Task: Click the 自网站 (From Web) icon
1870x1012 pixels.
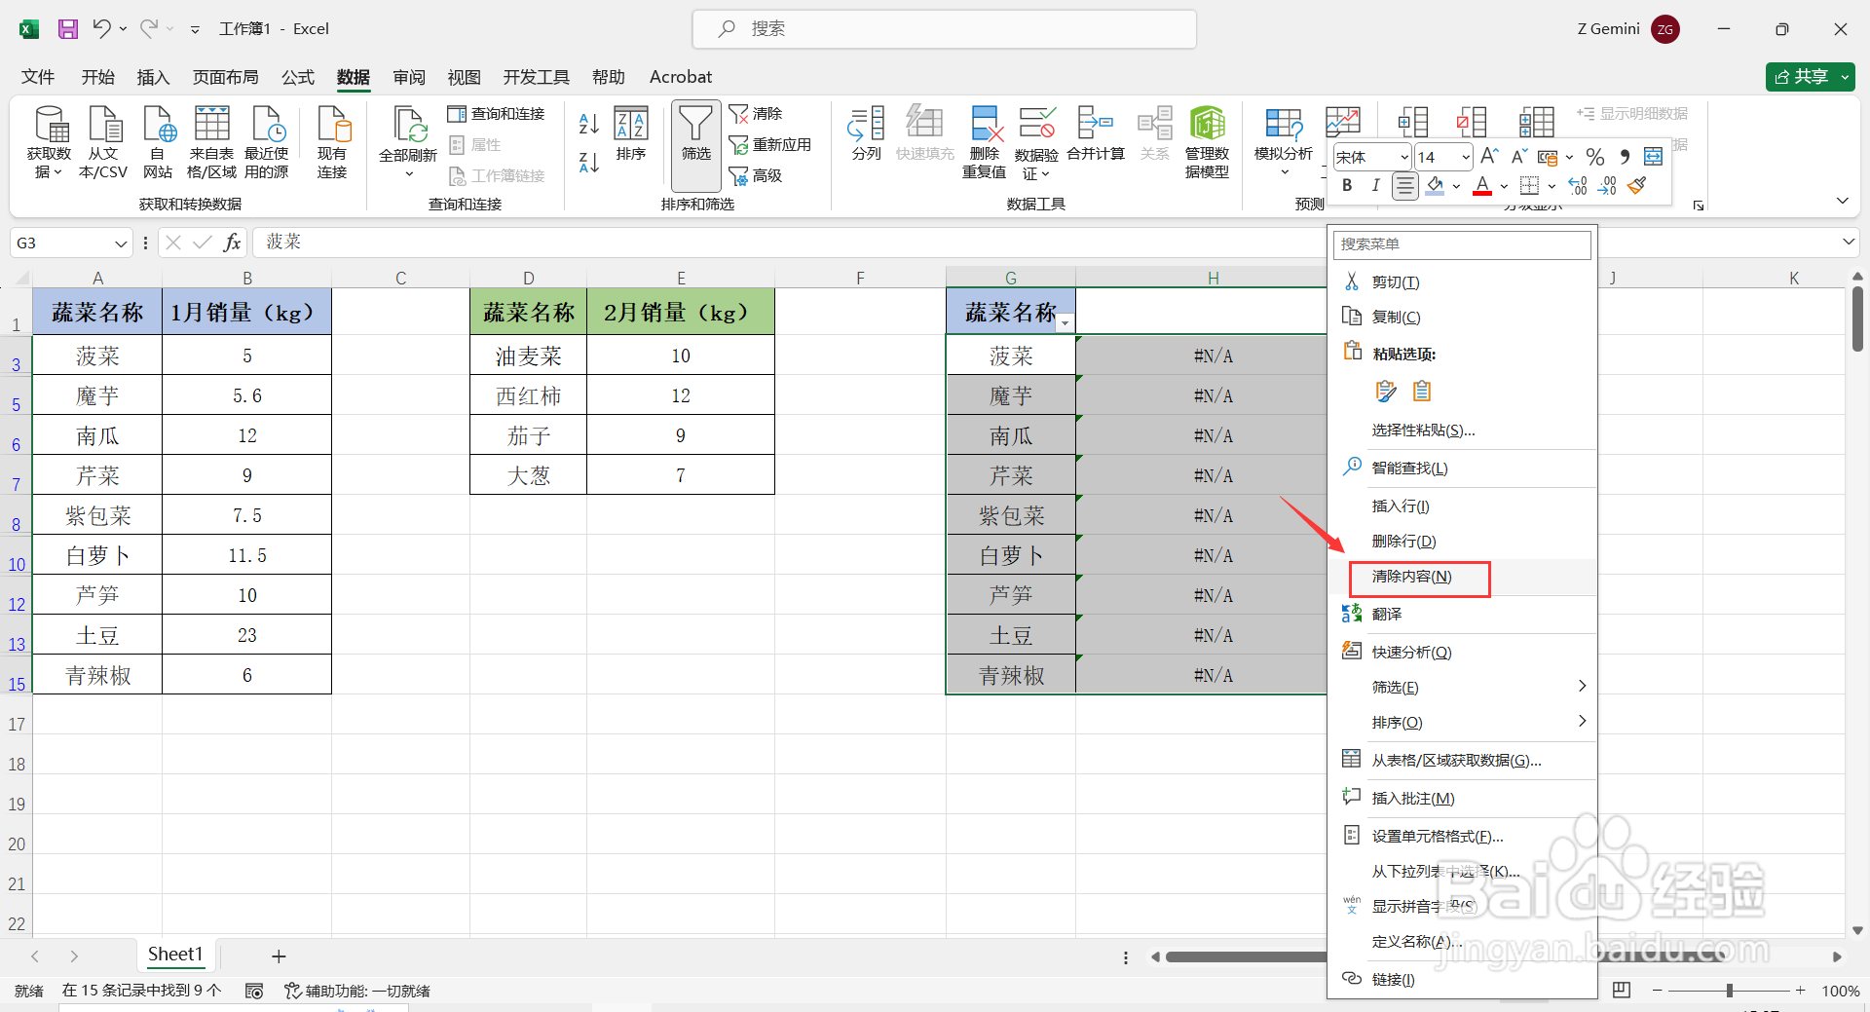Action: point(158,136)
